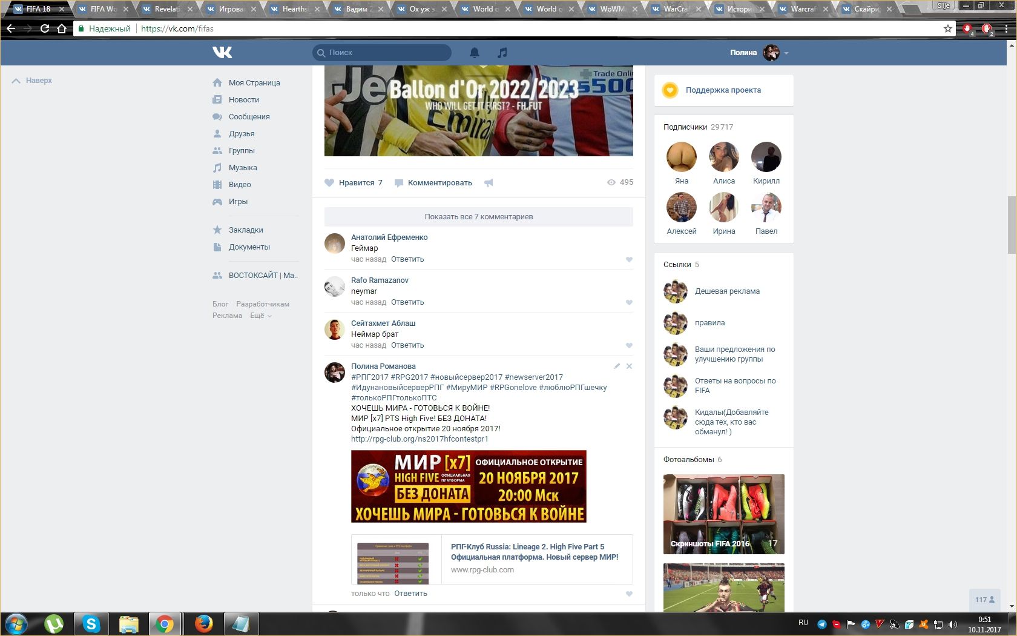Share the Ballon d'Or post megaphone icon
Viewport: 1017px width, 636px height.
click(x=489, y=183)
